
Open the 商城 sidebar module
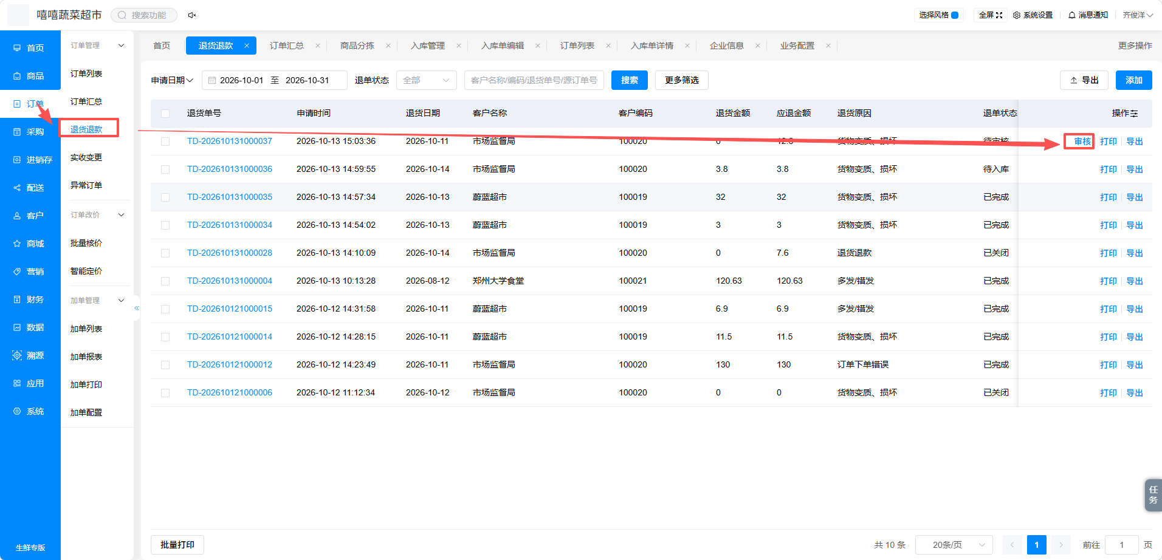[x=29, y=244]
